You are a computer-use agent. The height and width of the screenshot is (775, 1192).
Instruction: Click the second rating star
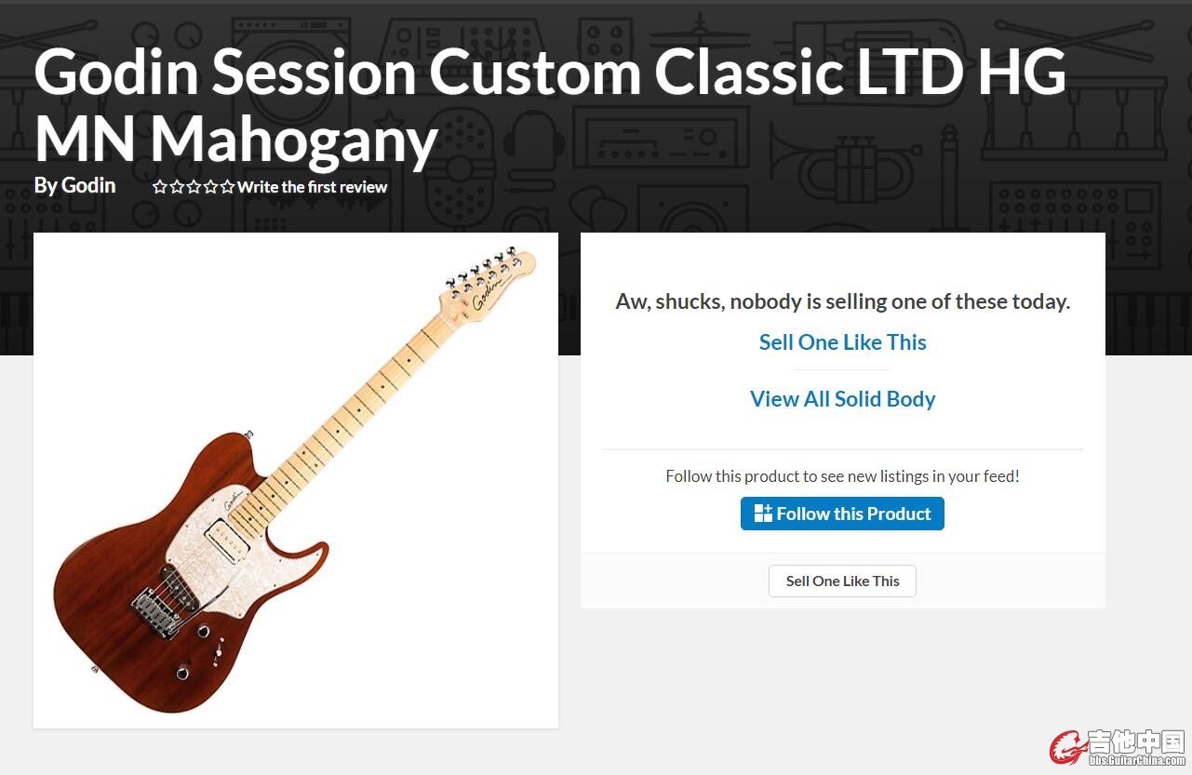tap(177, 187)
